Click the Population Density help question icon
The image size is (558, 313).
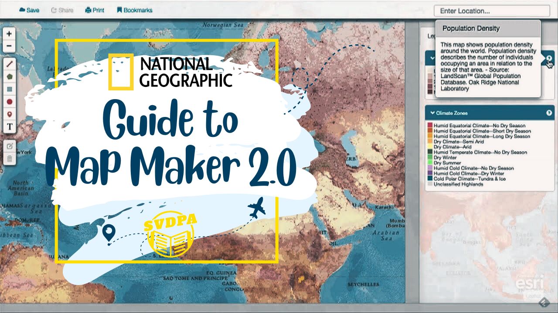click(x=549, y=58)
